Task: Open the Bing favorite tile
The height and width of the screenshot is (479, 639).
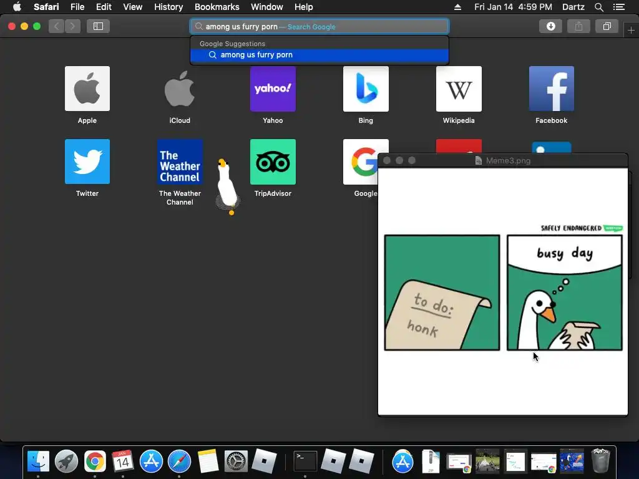Action: tap(366, 89)
